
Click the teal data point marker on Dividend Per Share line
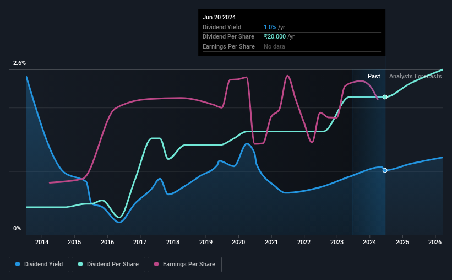385,97
